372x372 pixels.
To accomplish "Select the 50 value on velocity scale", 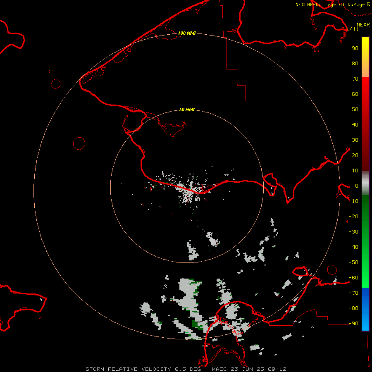I will pos(355,110).
